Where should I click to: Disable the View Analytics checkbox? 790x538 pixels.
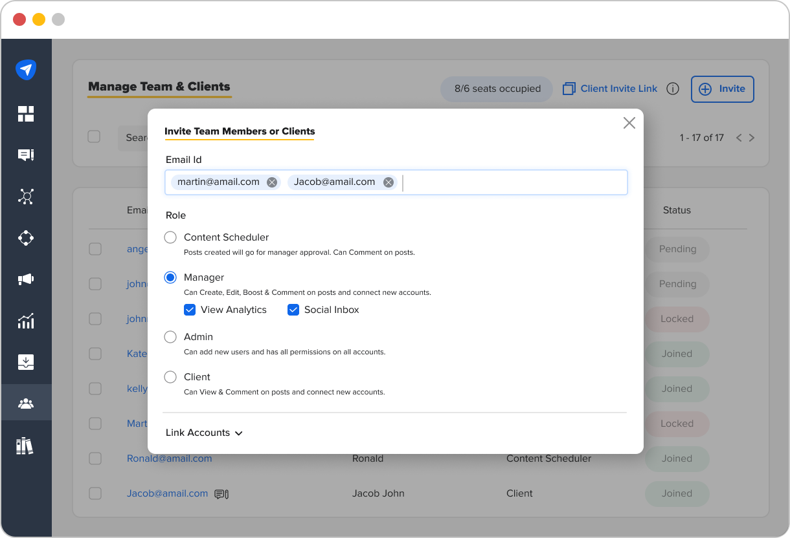point(190,310)
